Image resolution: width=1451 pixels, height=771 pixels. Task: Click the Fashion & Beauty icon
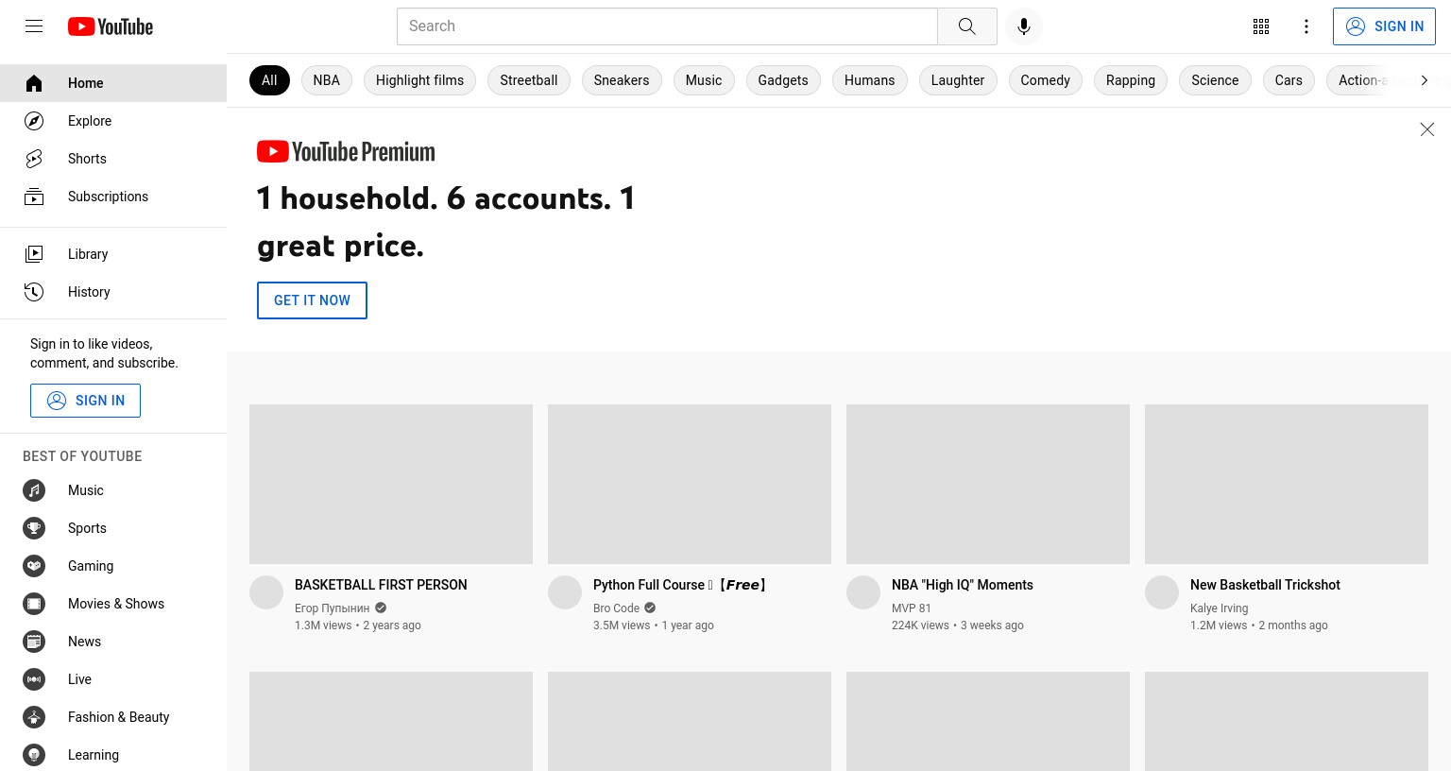(34, 717)
